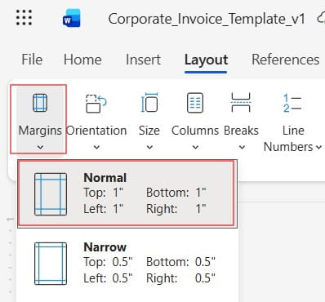325x302 pixels.
Task: Click the Breaks button label
Action: [241, 131]
